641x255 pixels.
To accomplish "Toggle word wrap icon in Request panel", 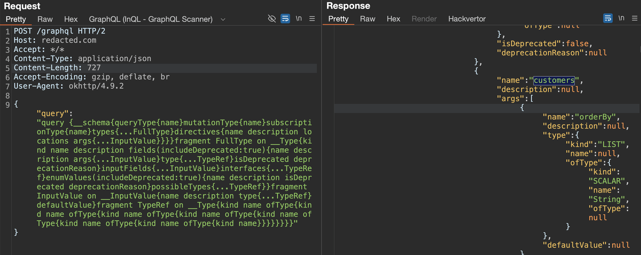I will point(285,19).
